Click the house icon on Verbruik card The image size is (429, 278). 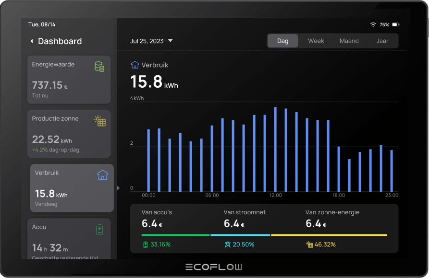[102, 175]
